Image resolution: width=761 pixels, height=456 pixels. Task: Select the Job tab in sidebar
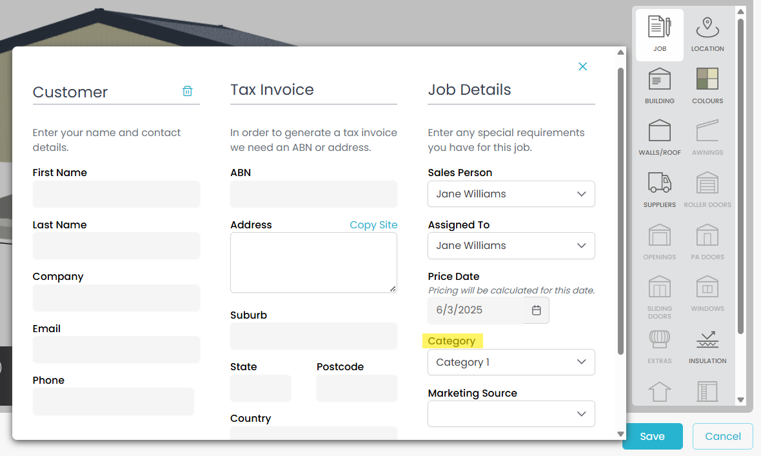tap(659, 35)
